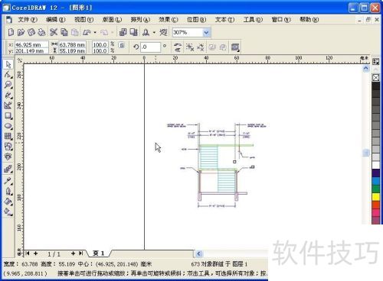Open the Application Launcher dropdown arrow
The height and width of the screenshot is (281, 383).
(x=154, y=32)
